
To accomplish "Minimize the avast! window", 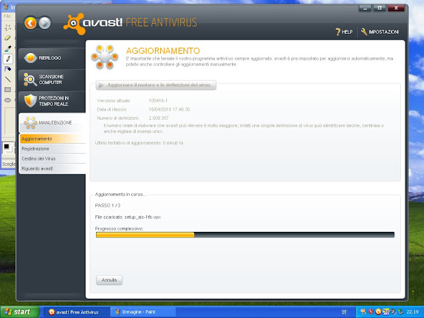I will [365, 9].
